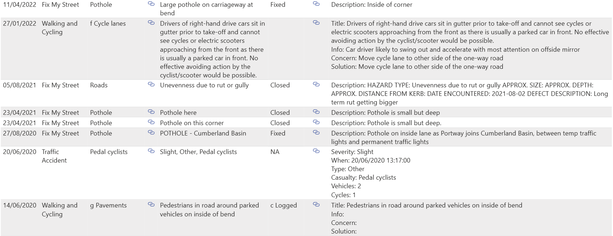Select the 20/06/2020 date cell

[20, 152]
